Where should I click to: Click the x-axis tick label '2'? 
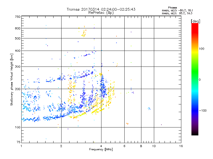tap(61, 146)
